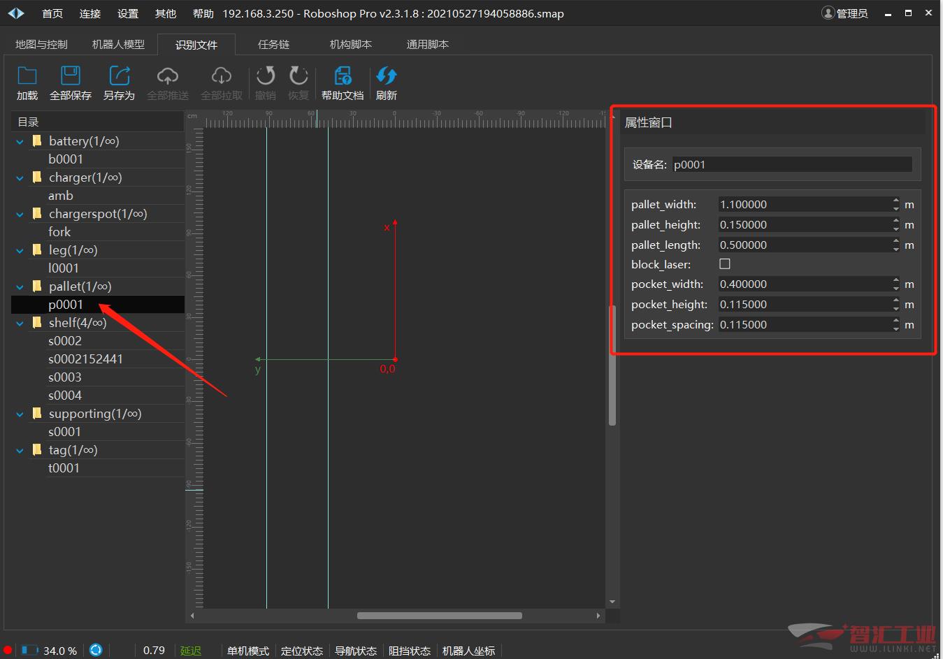Click the save as (另存为) icon

click(119, 75)
